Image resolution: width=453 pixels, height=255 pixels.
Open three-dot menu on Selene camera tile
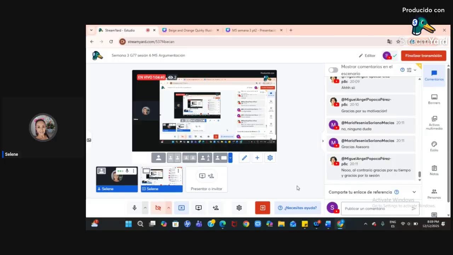[x=133, y=171]
